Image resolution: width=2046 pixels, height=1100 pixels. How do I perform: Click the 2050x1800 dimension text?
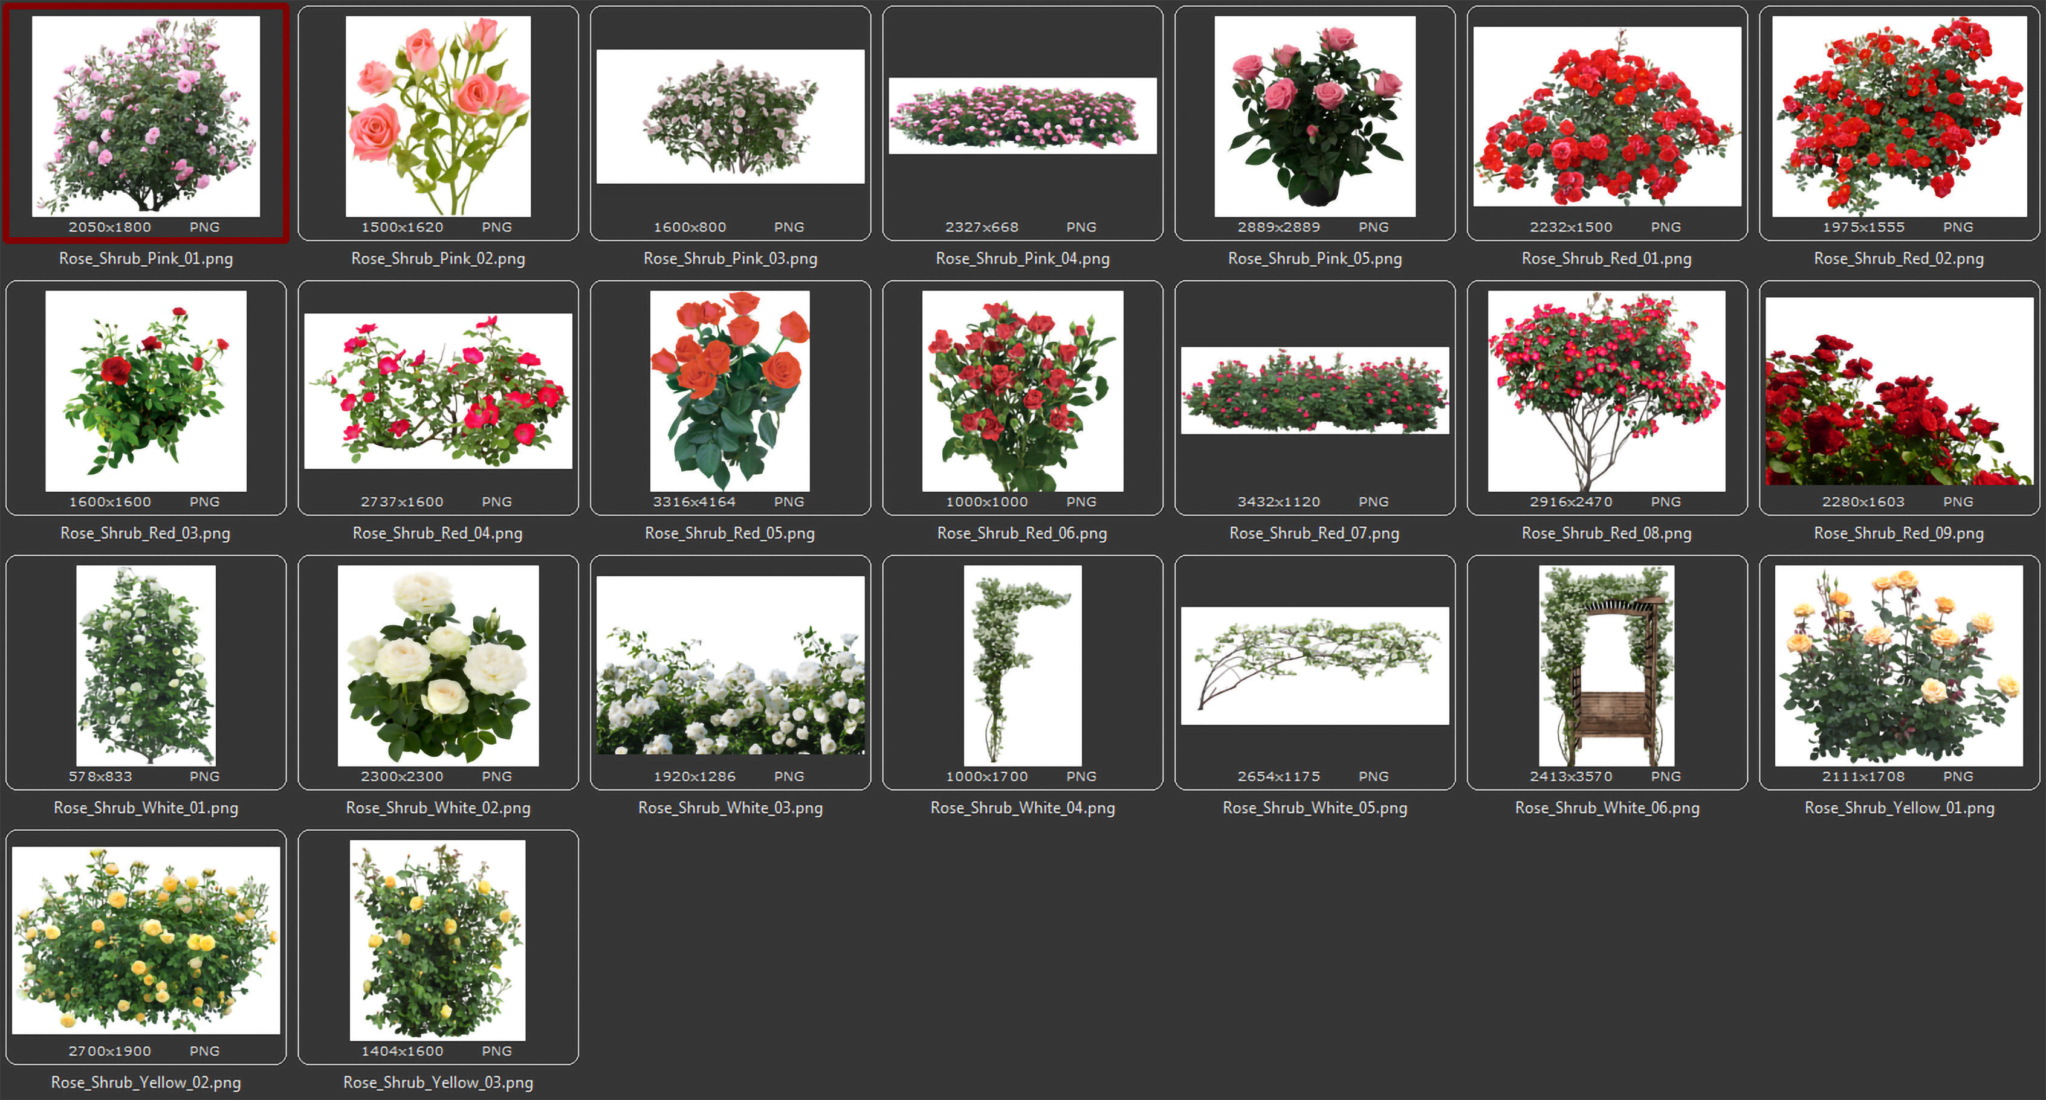109,227
